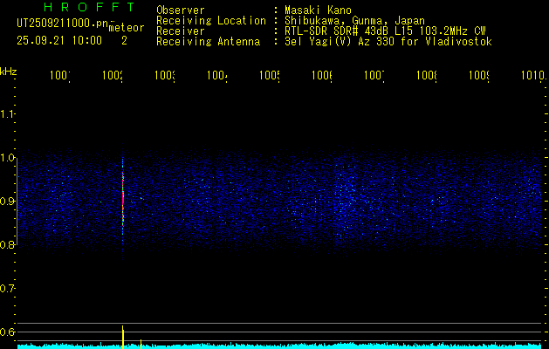
Task: Click the cyan noise level strip
Action: [x=279, y=346]
